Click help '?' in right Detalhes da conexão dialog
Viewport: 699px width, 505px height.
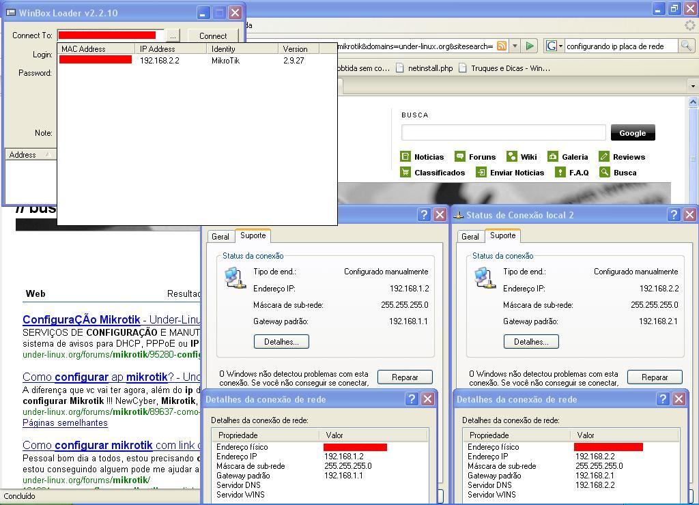tap(663, 399)
